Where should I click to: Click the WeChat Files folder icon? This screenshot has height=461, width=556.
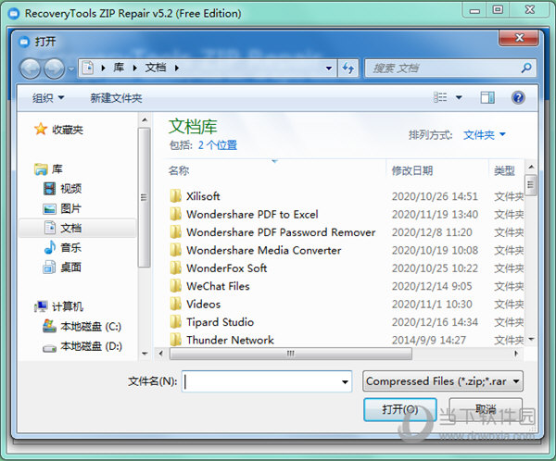175,286
